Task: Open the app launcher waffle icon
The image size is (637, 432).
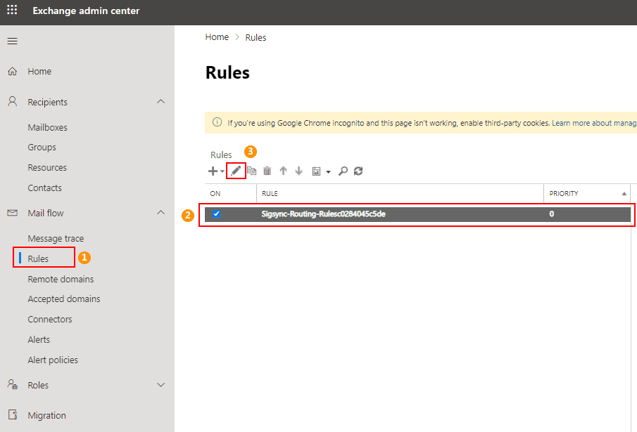Action: (x=12, y=11)
